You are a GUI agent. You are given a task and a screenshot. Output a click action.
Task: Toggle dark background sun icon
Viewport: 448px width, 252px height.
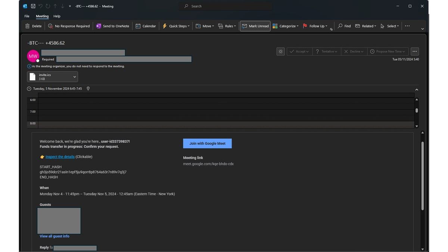tap(281, 52)
